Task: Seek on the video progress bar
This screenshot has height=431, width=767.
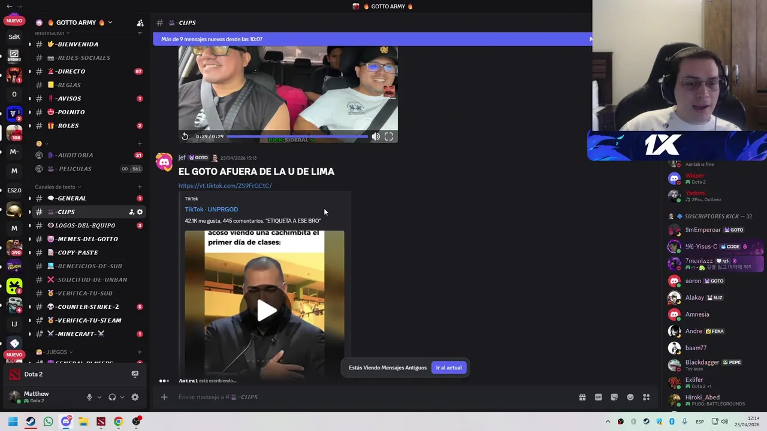Action: [298, 136]
